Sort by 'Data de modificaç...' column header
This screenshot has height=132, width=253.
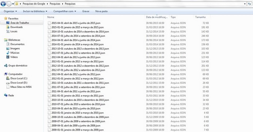click(157, 17)
